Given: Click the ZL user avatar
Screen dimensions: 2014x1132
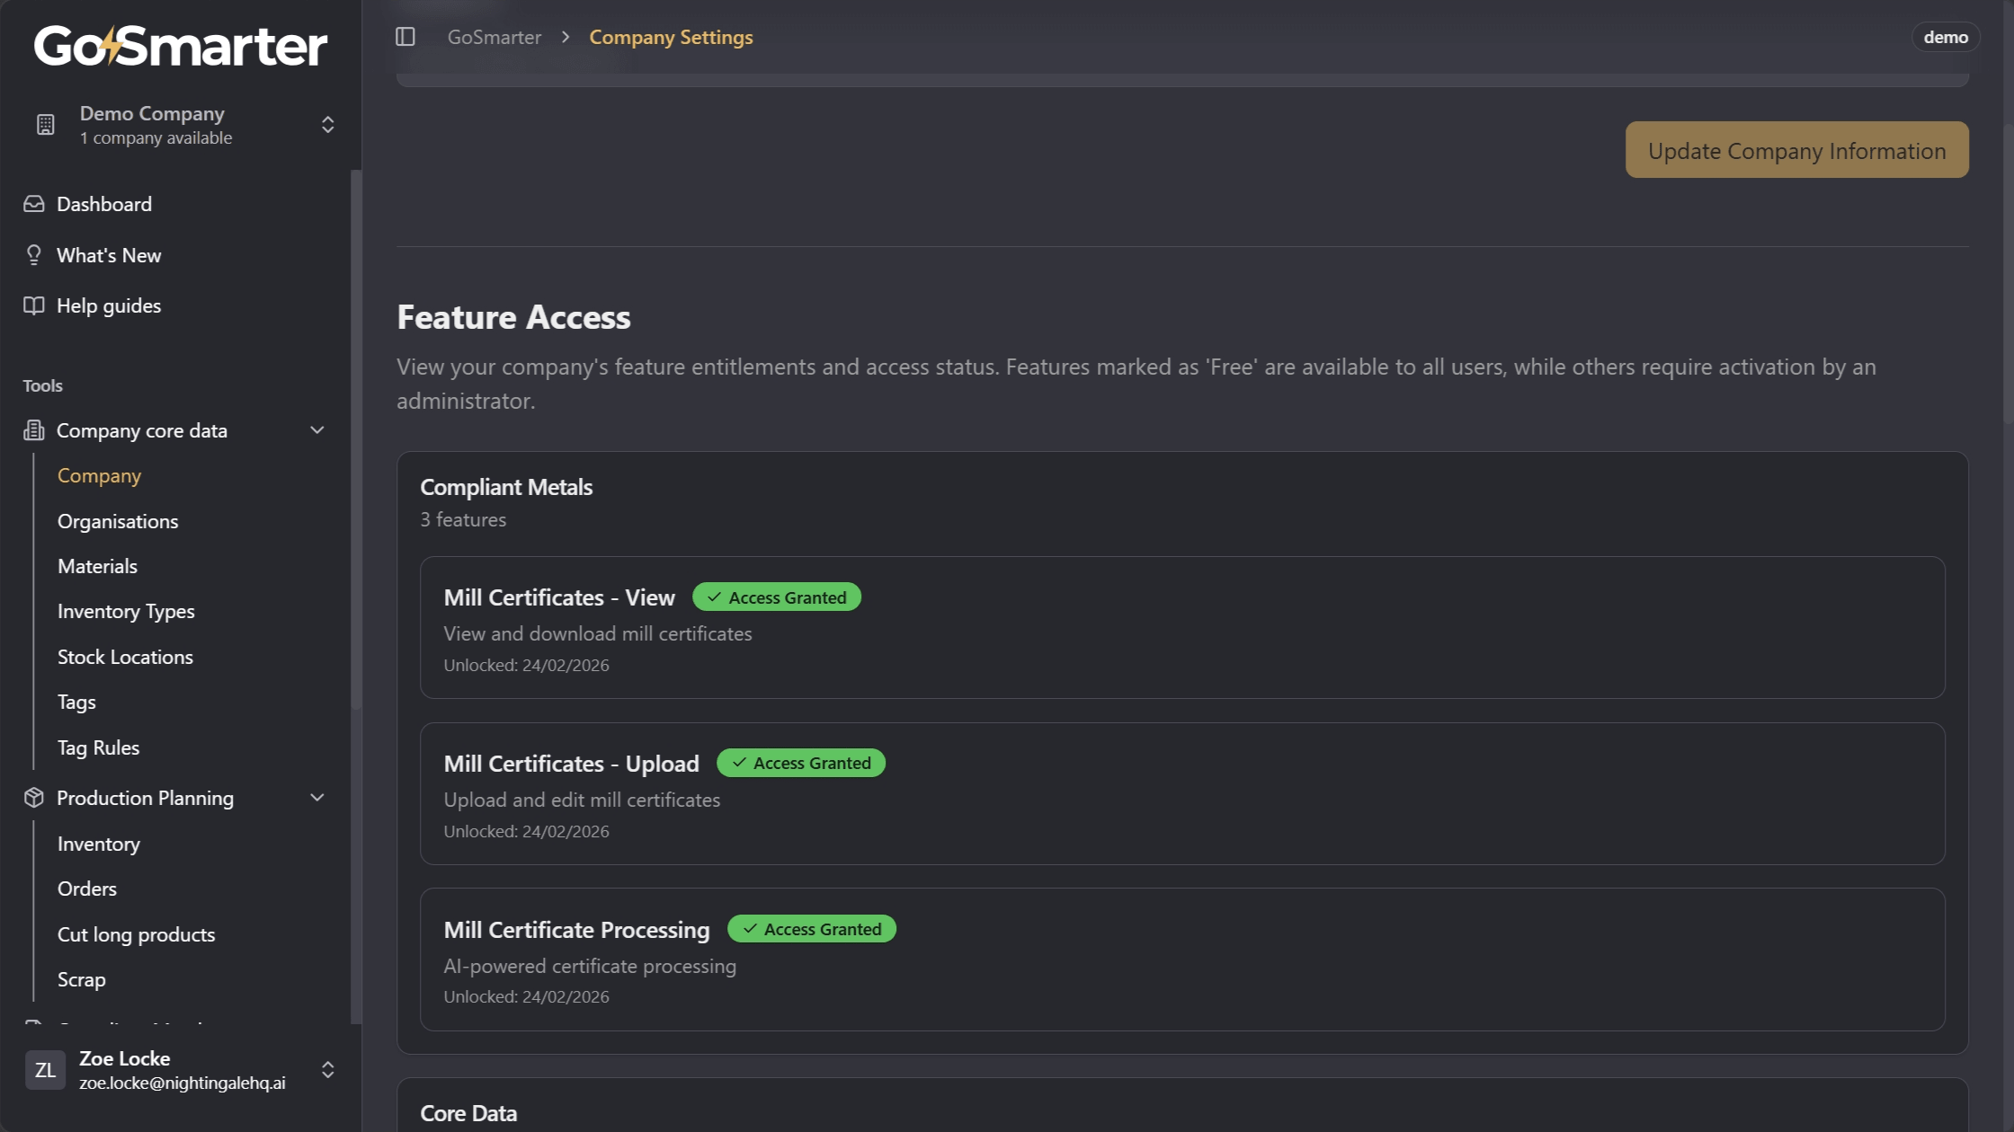Looking at the screenshot, I should (45, 1070).
